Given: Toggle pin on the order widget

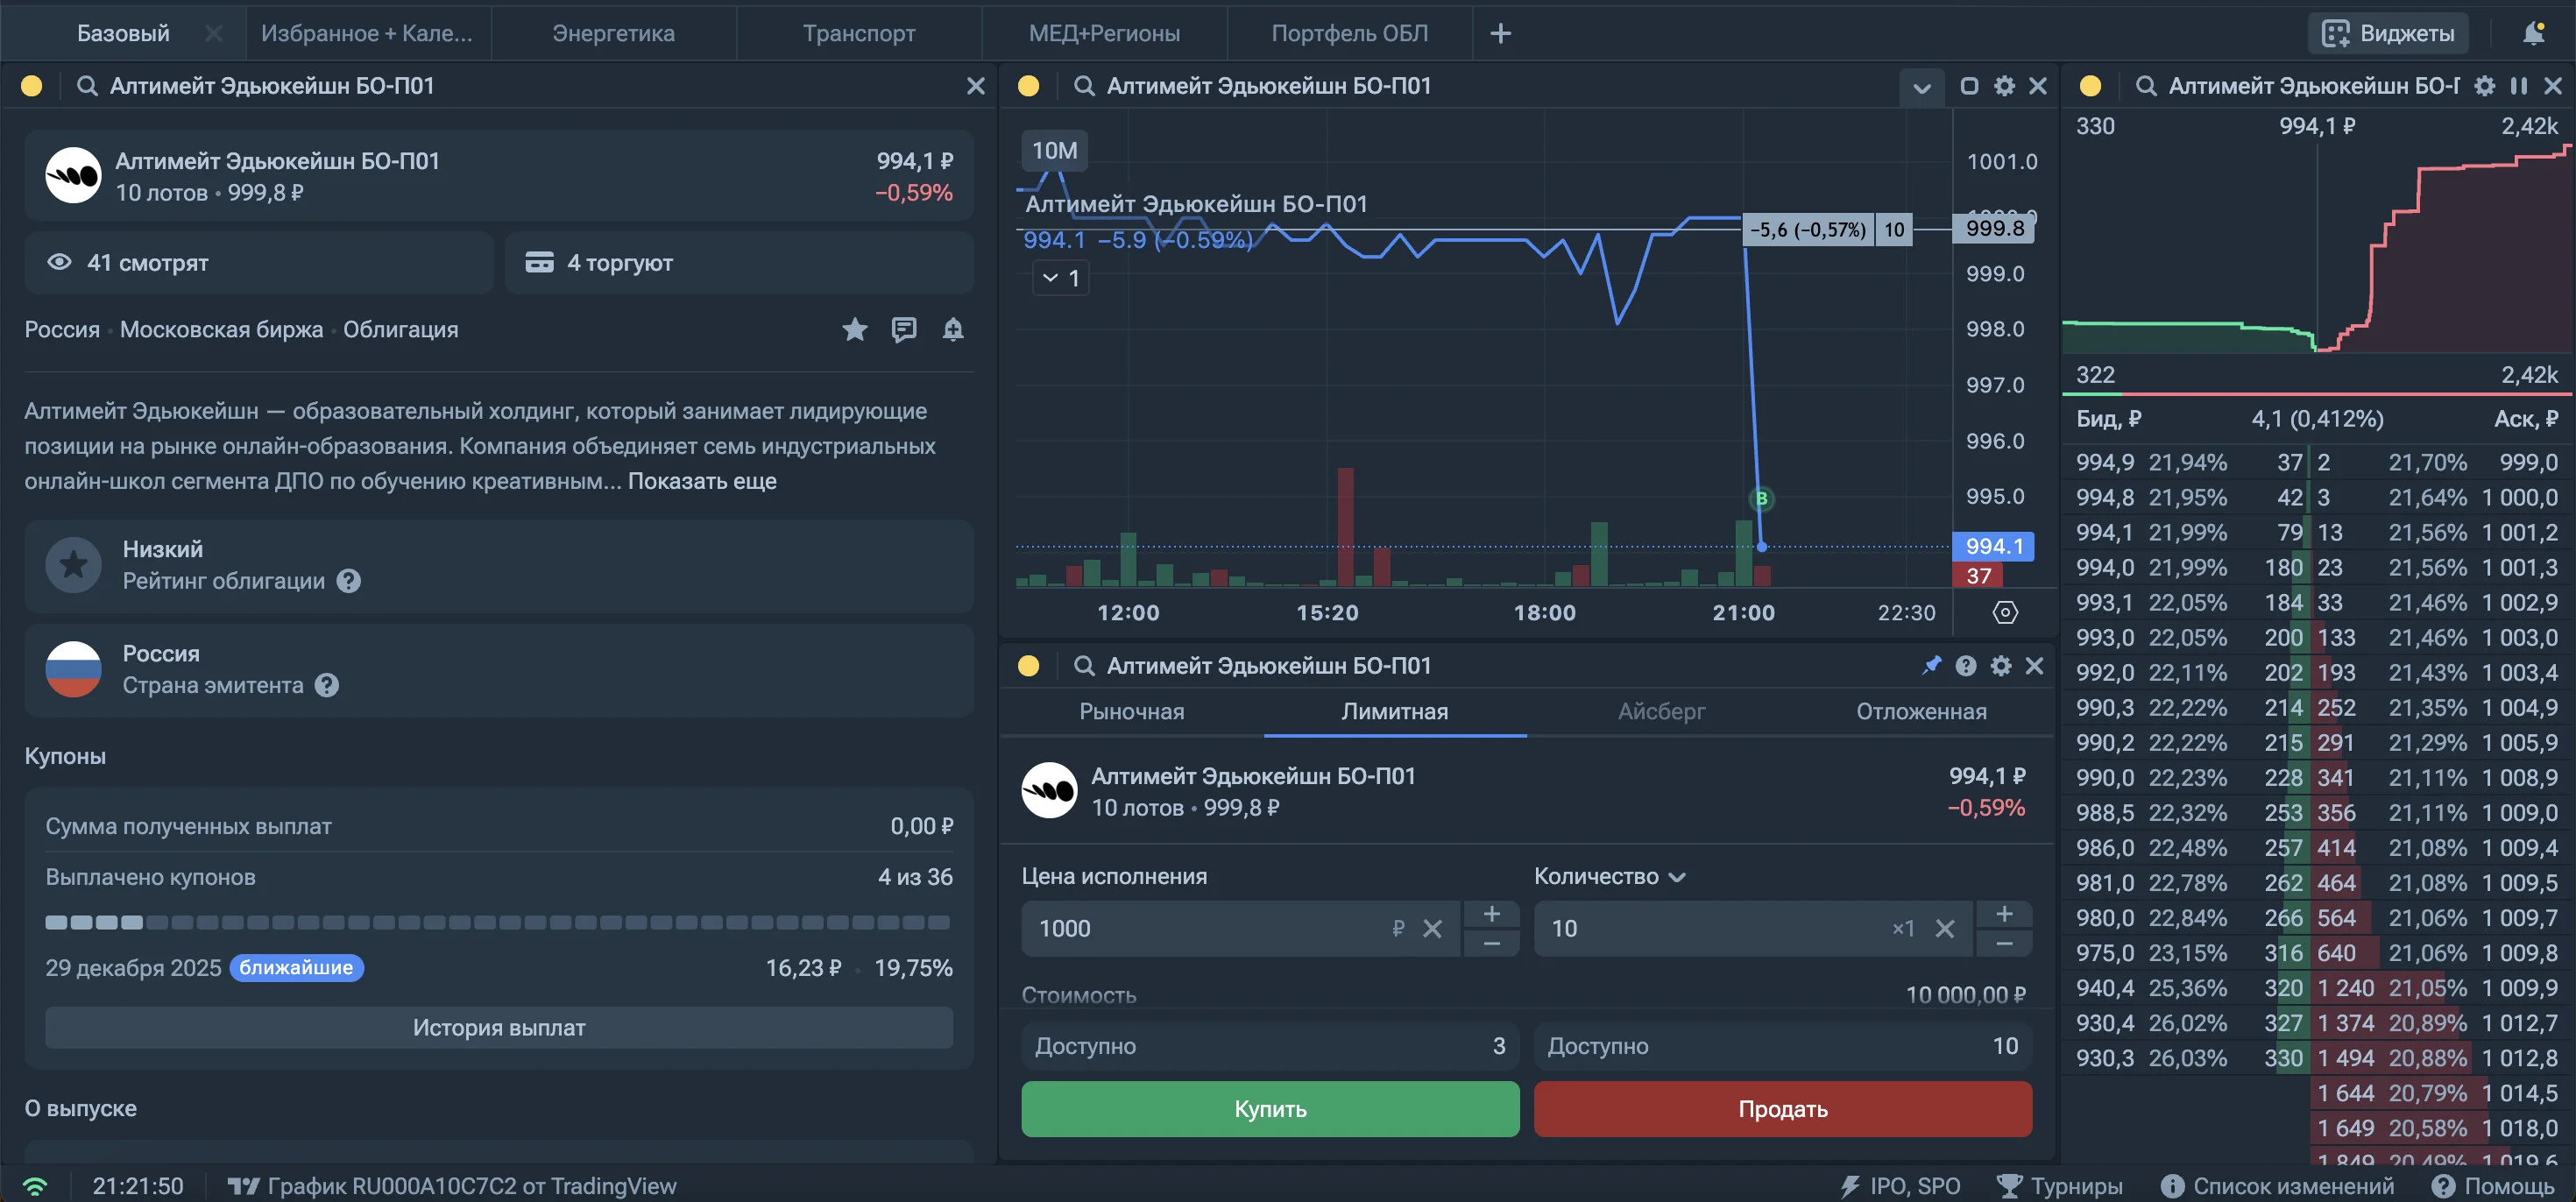Looking at the screenshot, I should pyautogui.click(x=1931, y=666).
